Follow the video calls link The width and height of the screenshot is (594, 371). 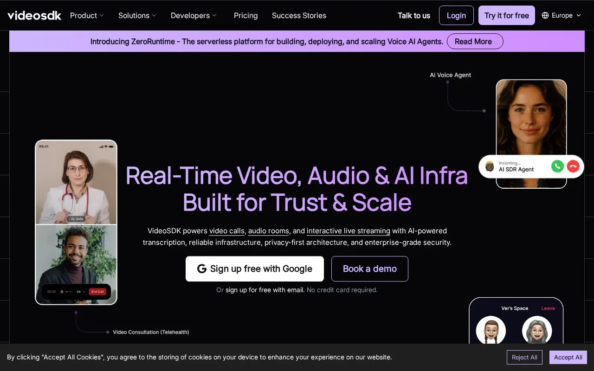pos(227,231)
